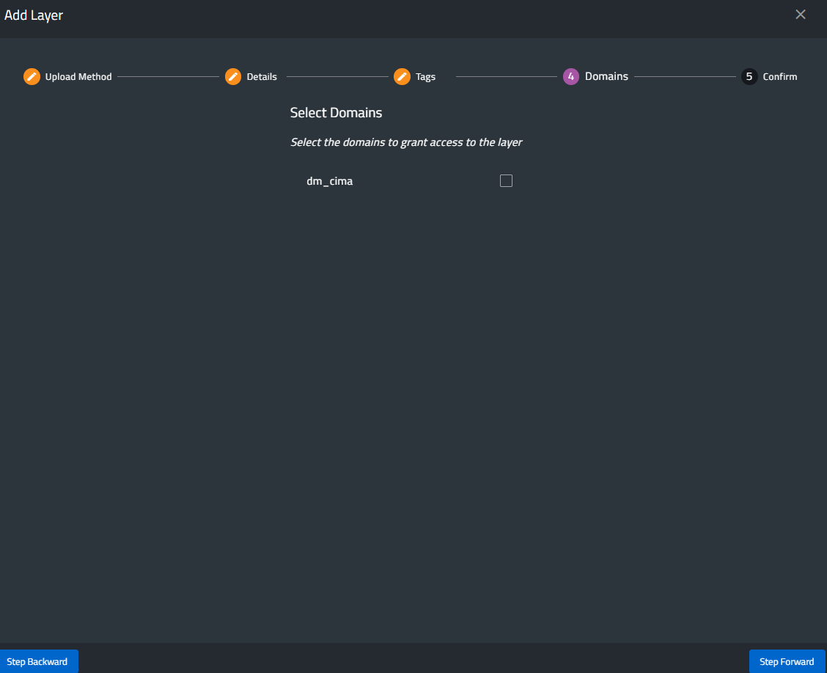Click the purple step 4 circle
The image size is (827, 673).
point(571,76)
